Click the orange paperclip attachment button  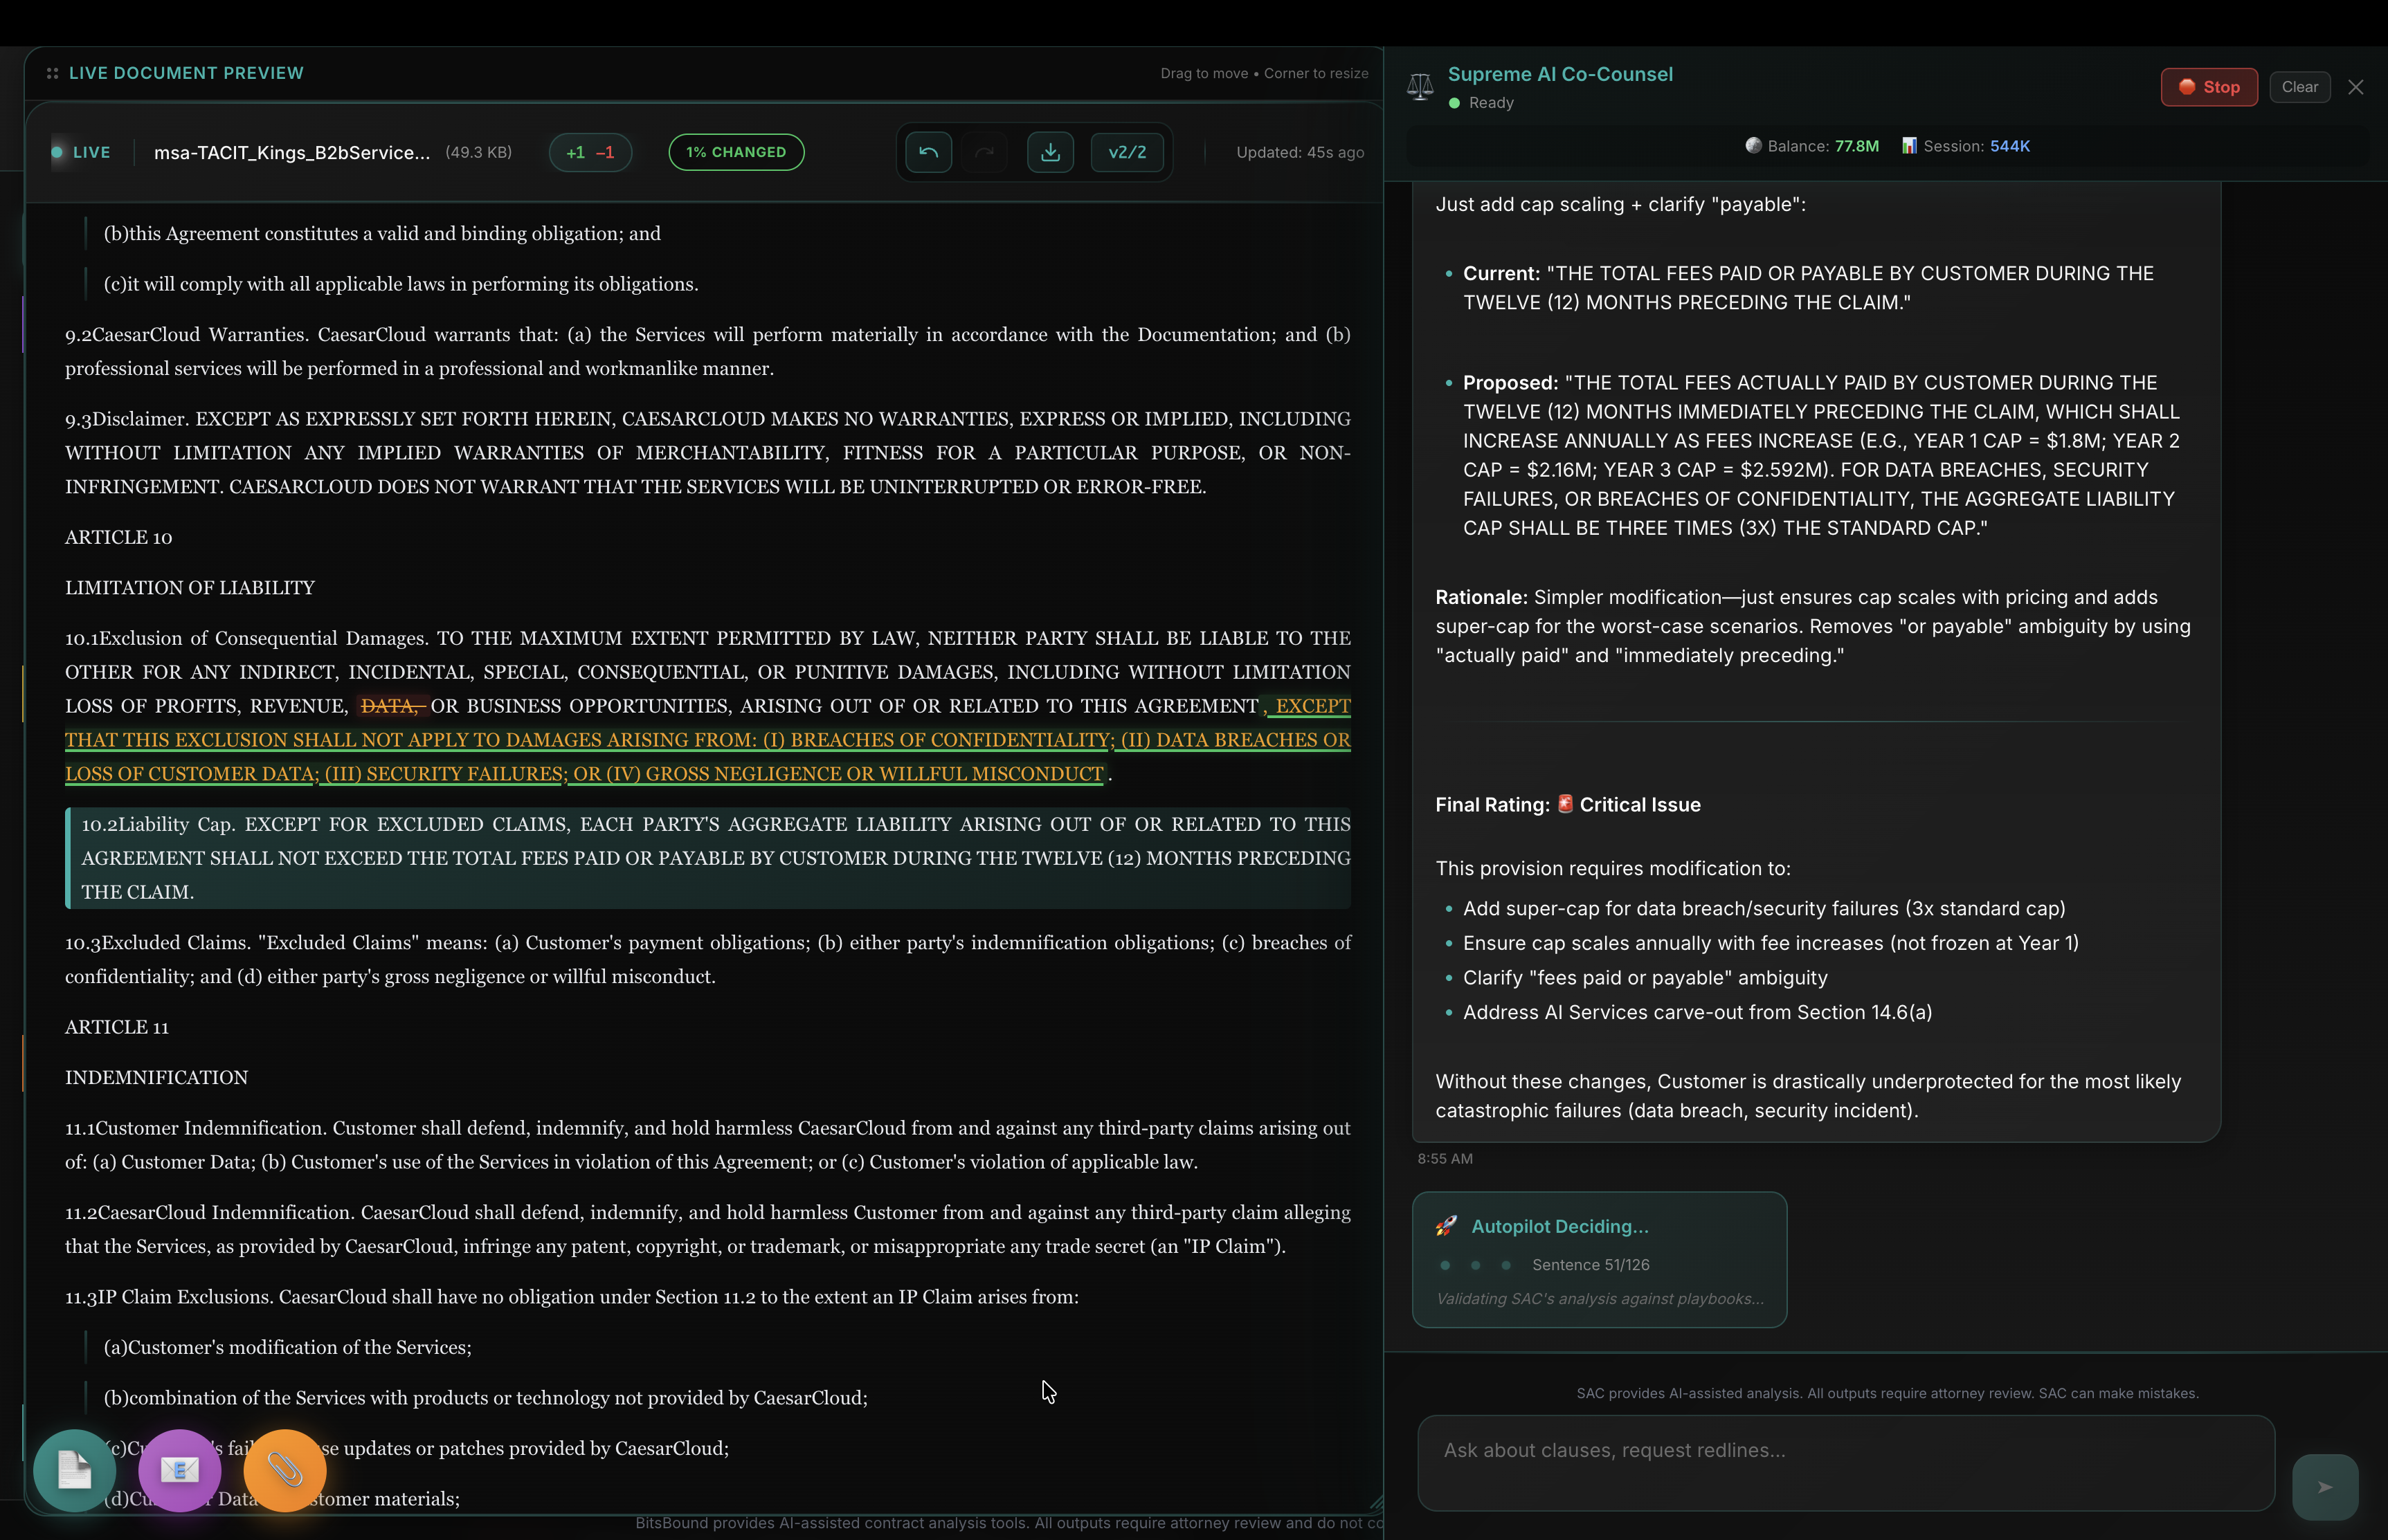(285, 1470)
